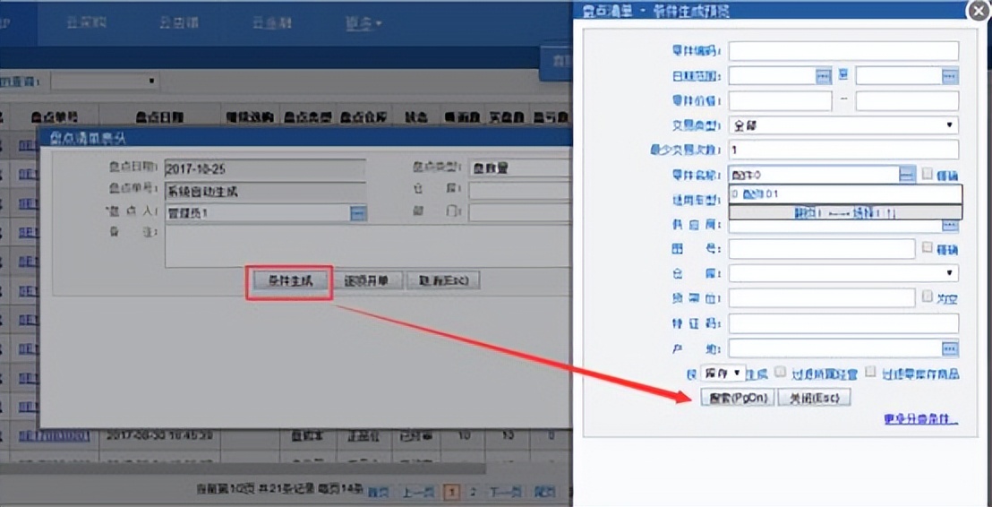Open 供应商 lookup picker icon
This screenshot has height=507, width=992.
(950, 225)
